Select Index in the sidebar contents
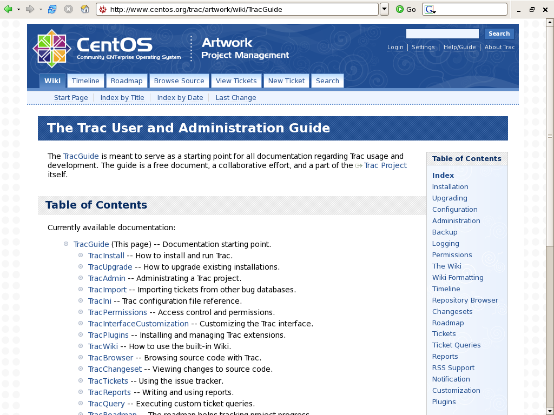 pyautogui.click(x=443, y=176)
